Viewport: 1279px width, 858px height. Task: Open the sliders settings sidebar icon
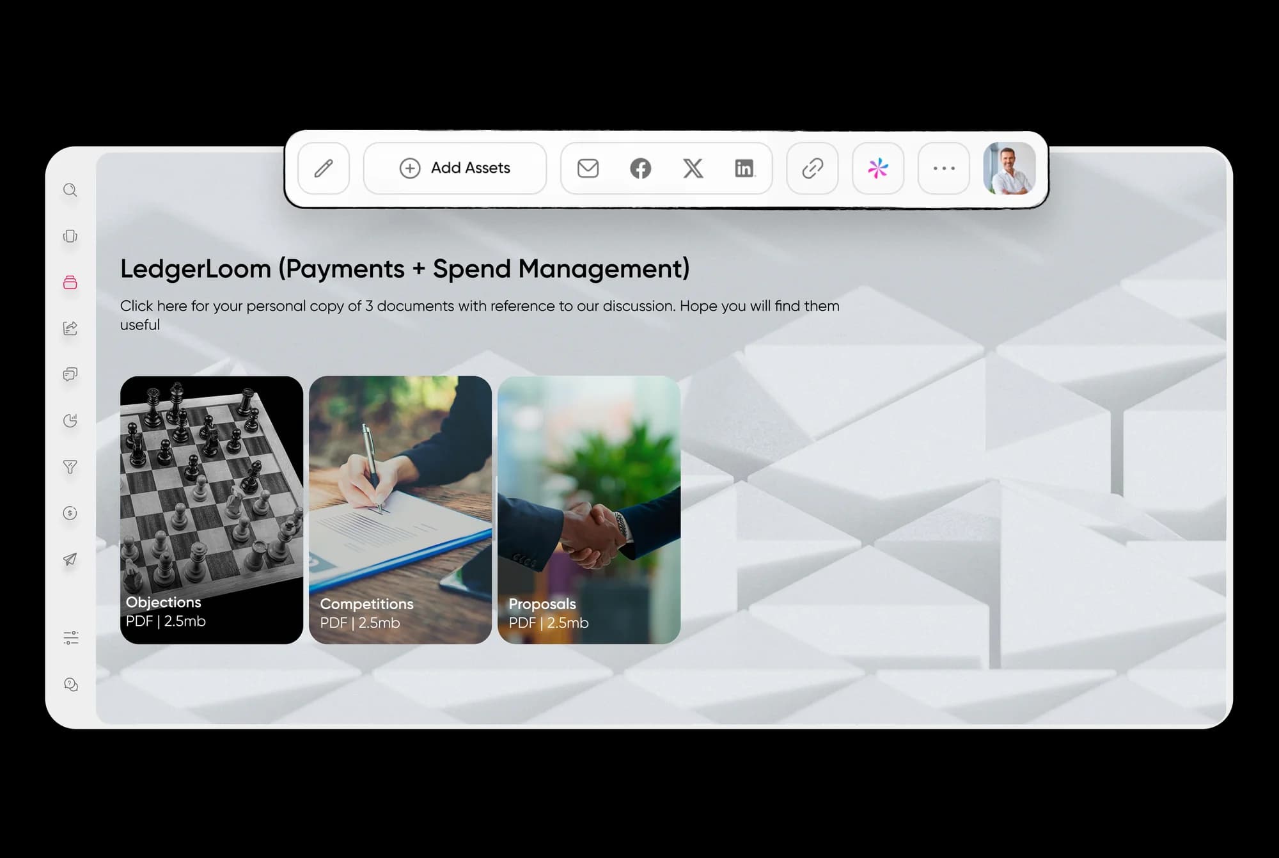pyautogui.click(x=71, y=637)
